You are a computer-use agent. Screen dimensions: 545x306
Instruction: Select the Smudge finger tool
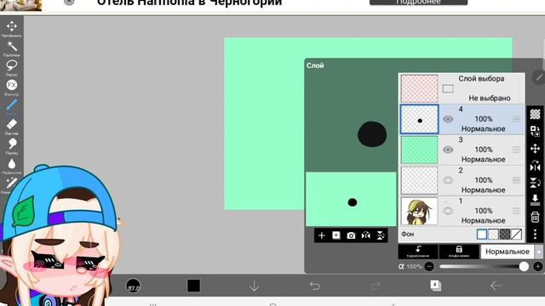[12, 144]
